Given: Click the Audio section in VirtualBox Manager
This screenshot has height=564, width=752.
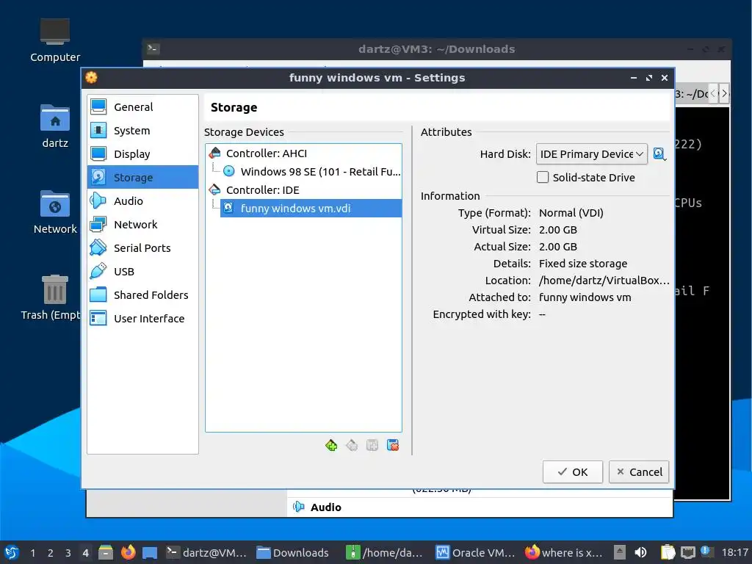Looking at the screenshot, I should [x=317, y=507].
